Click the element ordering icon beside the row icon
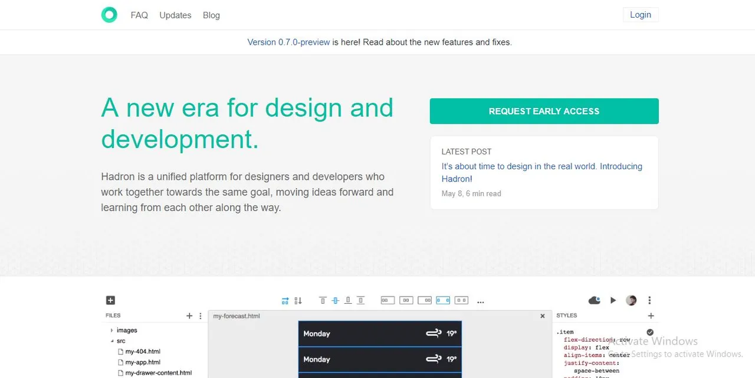Viewport: 755px width, 378px height. click(298, 300)
